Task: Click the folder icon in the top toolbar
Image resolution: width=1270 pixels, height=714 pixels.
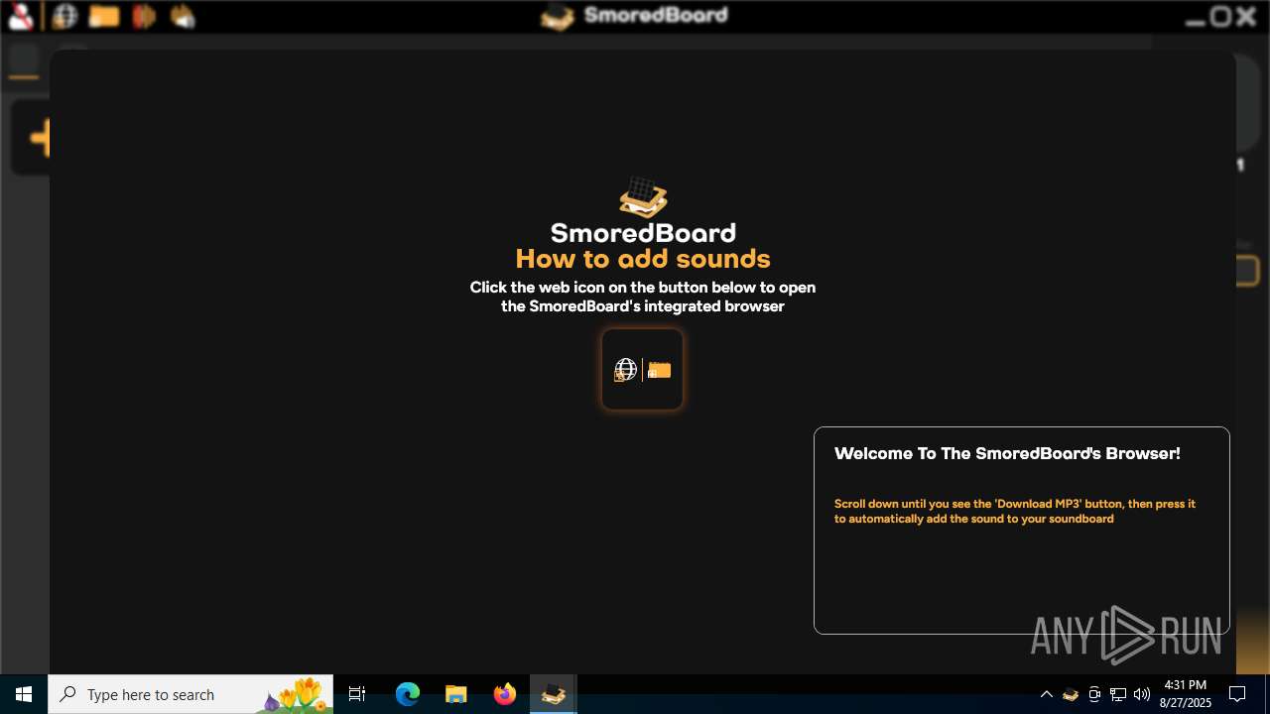Action: click(104, 16)
